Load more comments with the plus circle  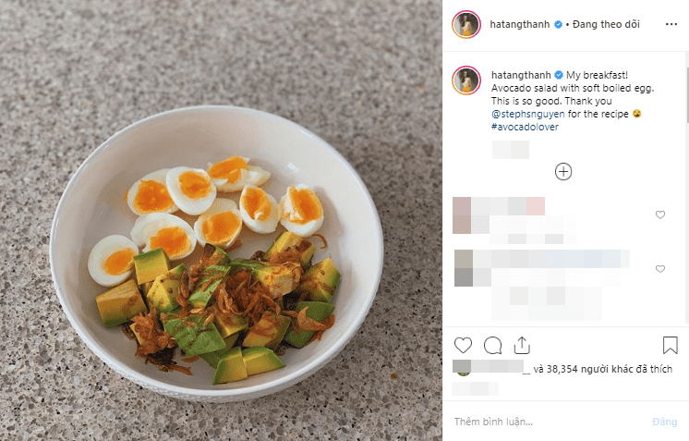(x=563, y=171)
